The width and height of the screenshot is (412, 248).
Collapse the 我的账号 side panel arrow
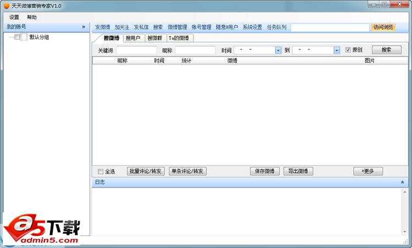83,27
